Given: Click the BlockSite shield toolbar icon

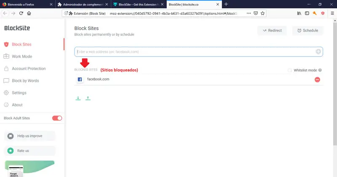Looking at the screenshot, I should (x=323, y=13).
